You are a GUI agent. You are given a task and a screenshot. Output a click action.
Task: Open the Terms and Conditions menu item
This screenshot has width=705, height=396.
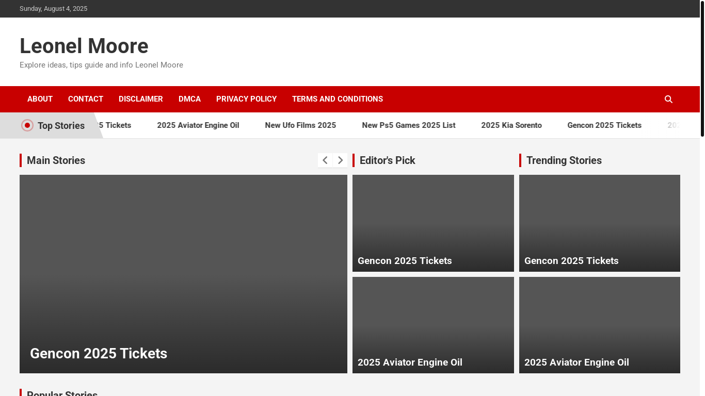point(338,99)
